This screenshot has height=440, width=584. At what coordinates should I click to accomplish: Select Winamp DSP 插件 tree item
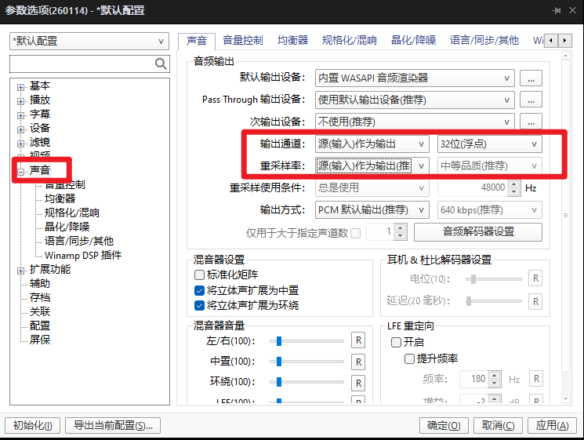coord(83,255)
